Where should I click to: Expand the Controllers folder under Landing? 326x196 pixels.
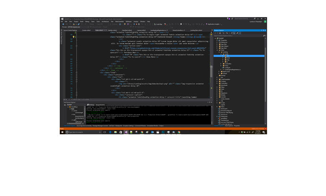tap(222, 63)
